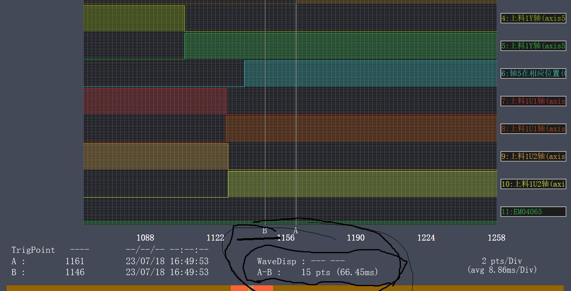
Task: Click cursor A marker below the graph
Action: click(x=296, y=231)
